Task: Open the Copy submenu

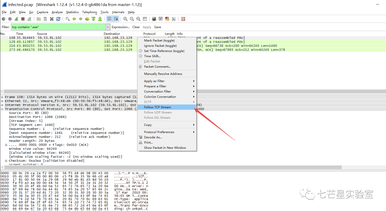Action: pyautogui.click(x=167, y=125)
